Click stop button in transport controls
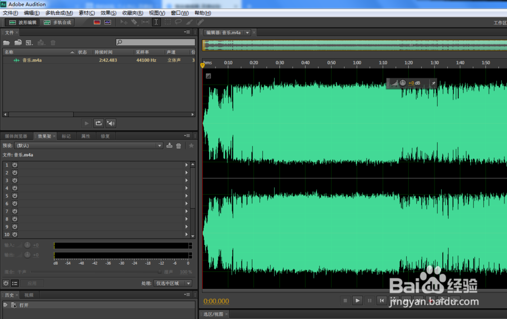This screenshot has height=319, width=507. [x=345, y=301]
